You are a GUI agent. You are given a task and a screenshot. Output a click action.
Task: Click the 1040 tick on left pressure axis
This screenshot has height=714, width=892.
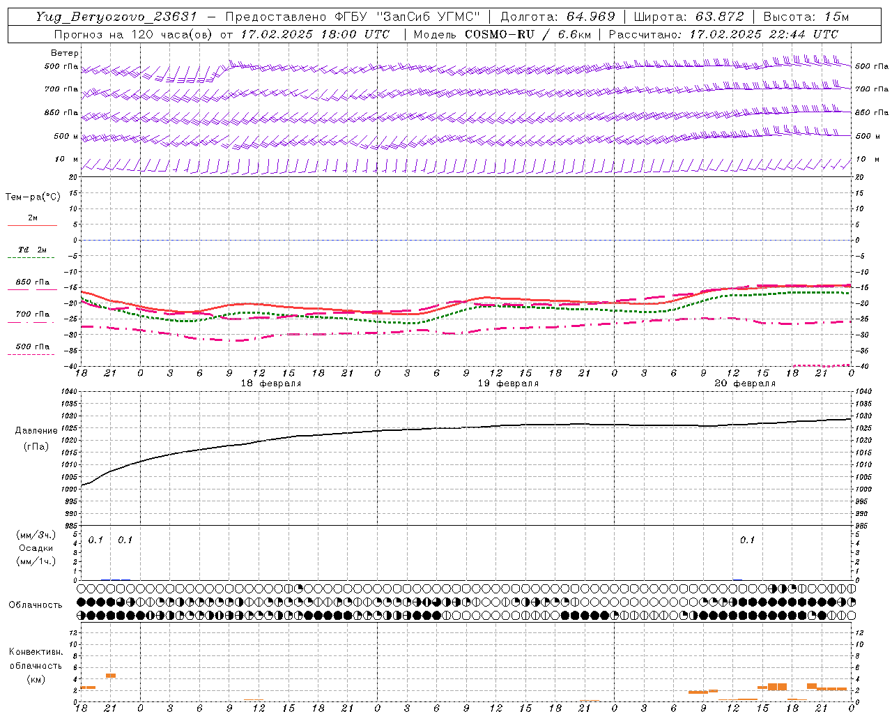[x=70, y=392]
